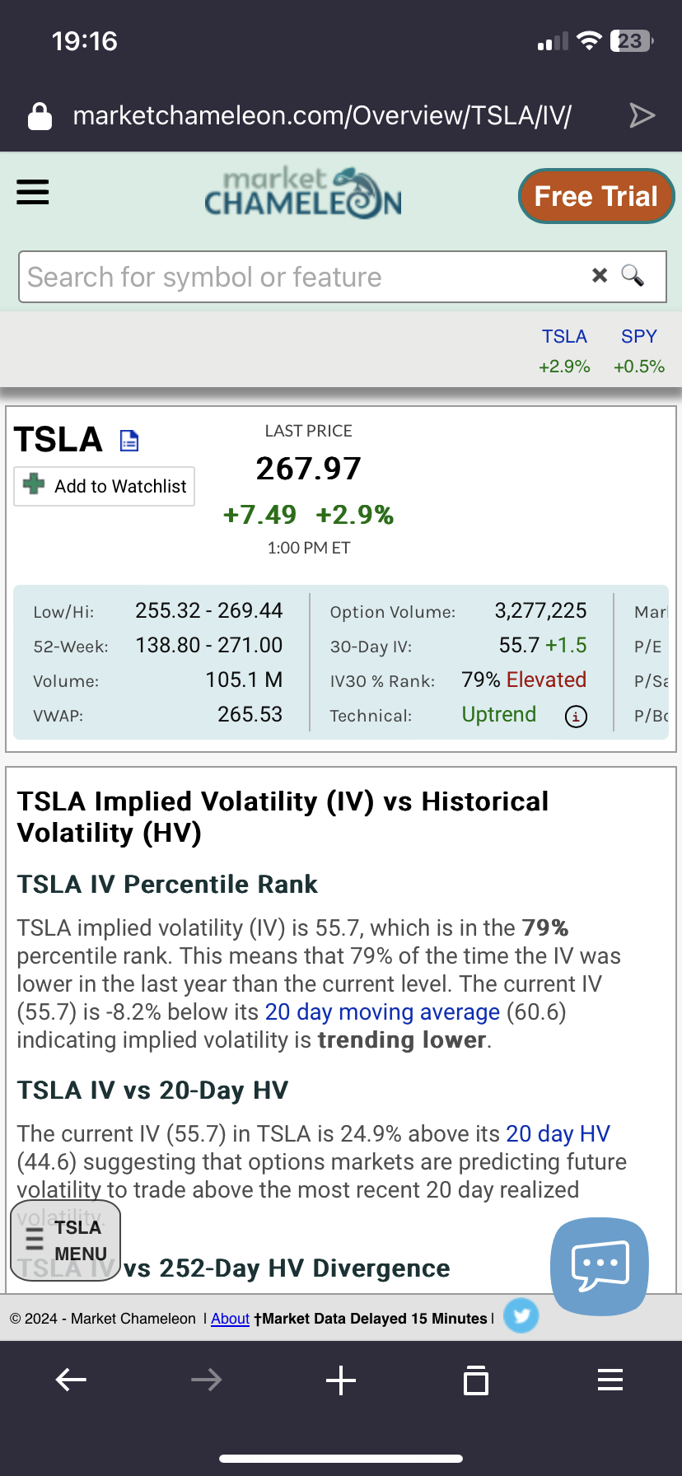Follow the 20 day HV link
682x1476 pixels.
tap(558, 1133)
